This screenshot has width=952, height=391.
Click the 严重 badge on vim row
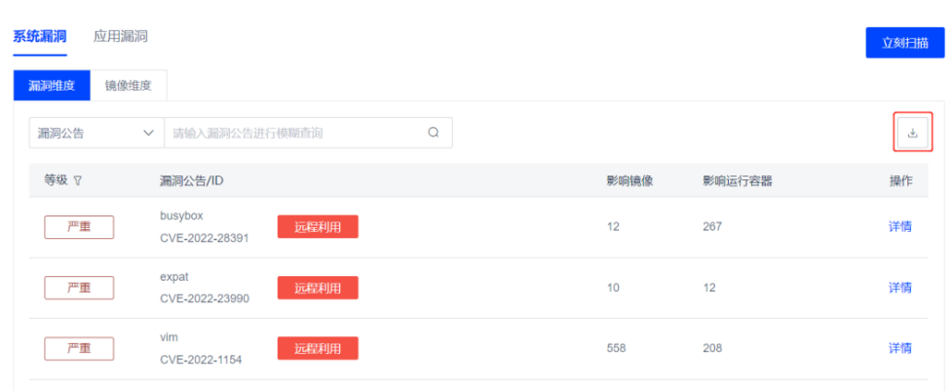coord(79,348)
